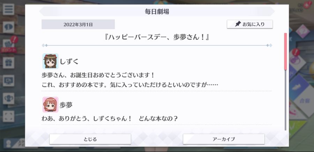
Task: Open the monitor channel icon
Action: [8, 81]
